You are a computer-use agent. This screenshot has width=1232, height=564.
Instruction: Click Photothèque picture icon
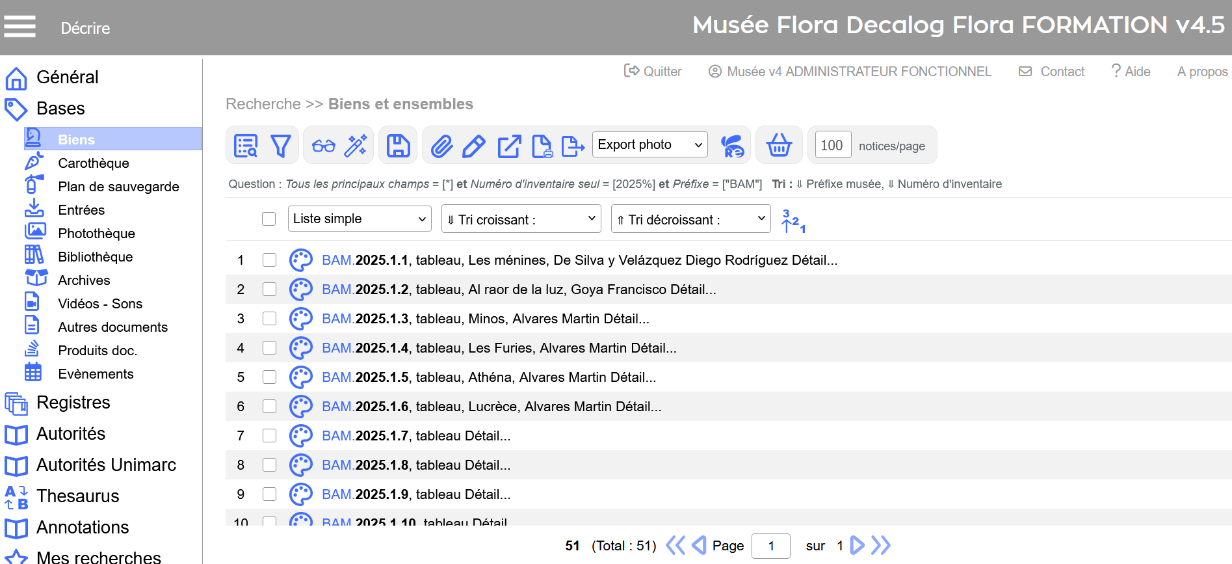click(35, 231)
